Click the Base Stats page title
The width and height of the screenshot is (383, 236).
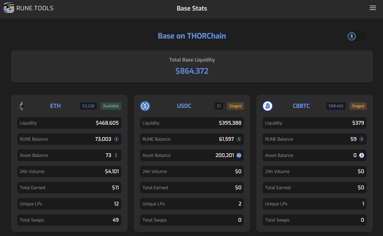point(192,9)
